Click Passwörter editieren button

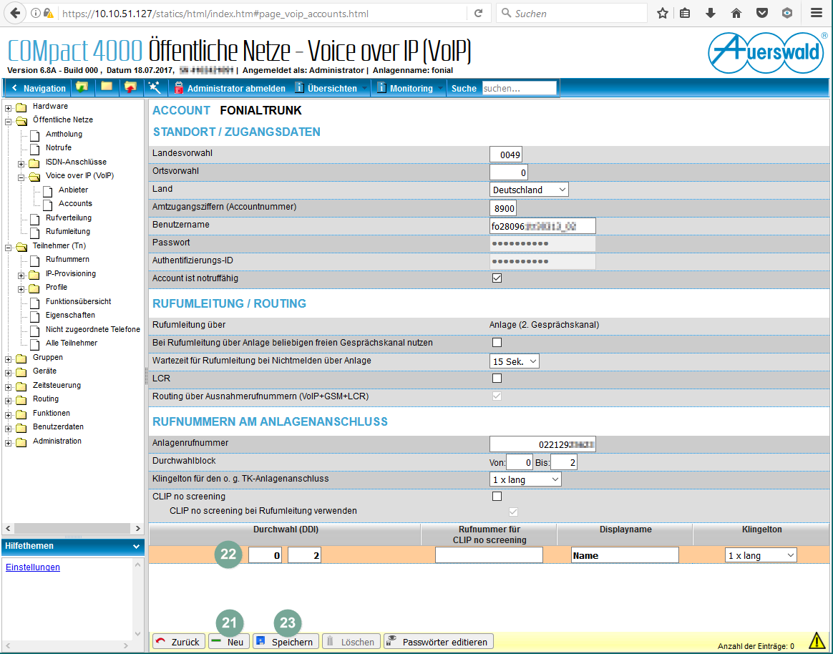pos(439,641)
